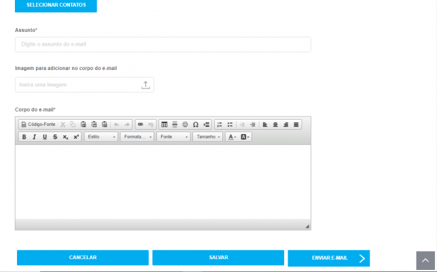437x272 pixels.
Task: Open the Estilo dropdown
Action: tap(101, 137)
